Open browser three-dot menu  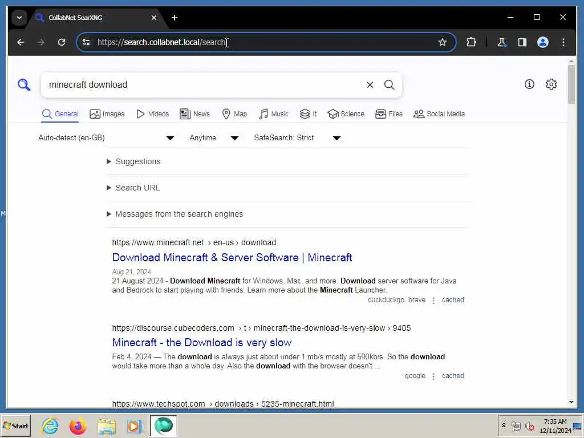pyautogui.click(x=563, y=42)
